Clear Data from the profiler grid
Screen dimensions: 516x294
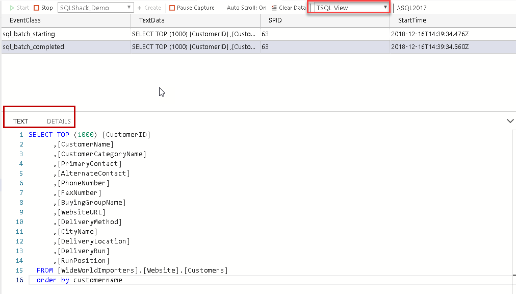point(289,8)
